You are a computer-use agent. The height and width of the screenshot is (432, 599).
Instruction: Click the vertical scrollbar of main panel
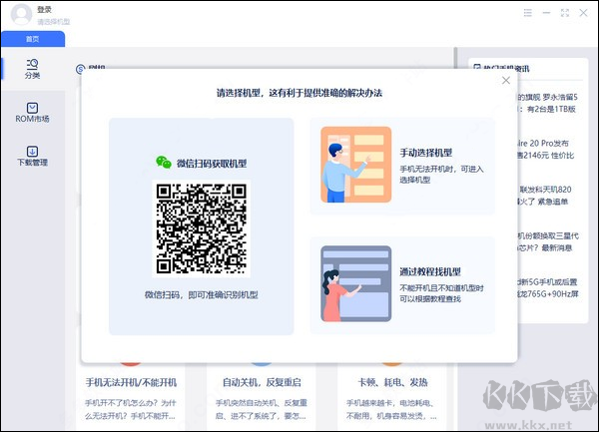pyautogui.click(x=456, y=58)
